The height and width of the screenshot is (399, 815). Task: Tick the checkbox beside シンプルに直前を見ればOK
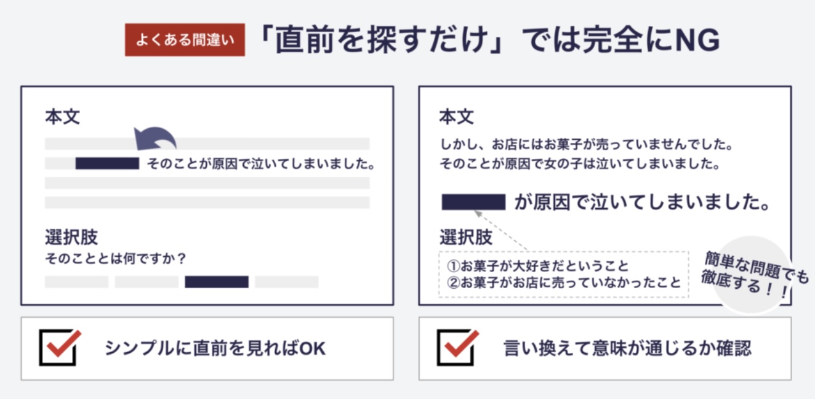(x=60, y=348)
